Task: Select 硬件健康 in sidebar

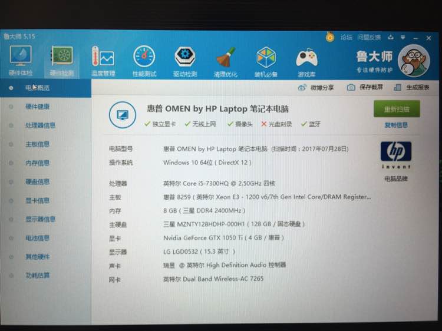Action: pos(38,107)
